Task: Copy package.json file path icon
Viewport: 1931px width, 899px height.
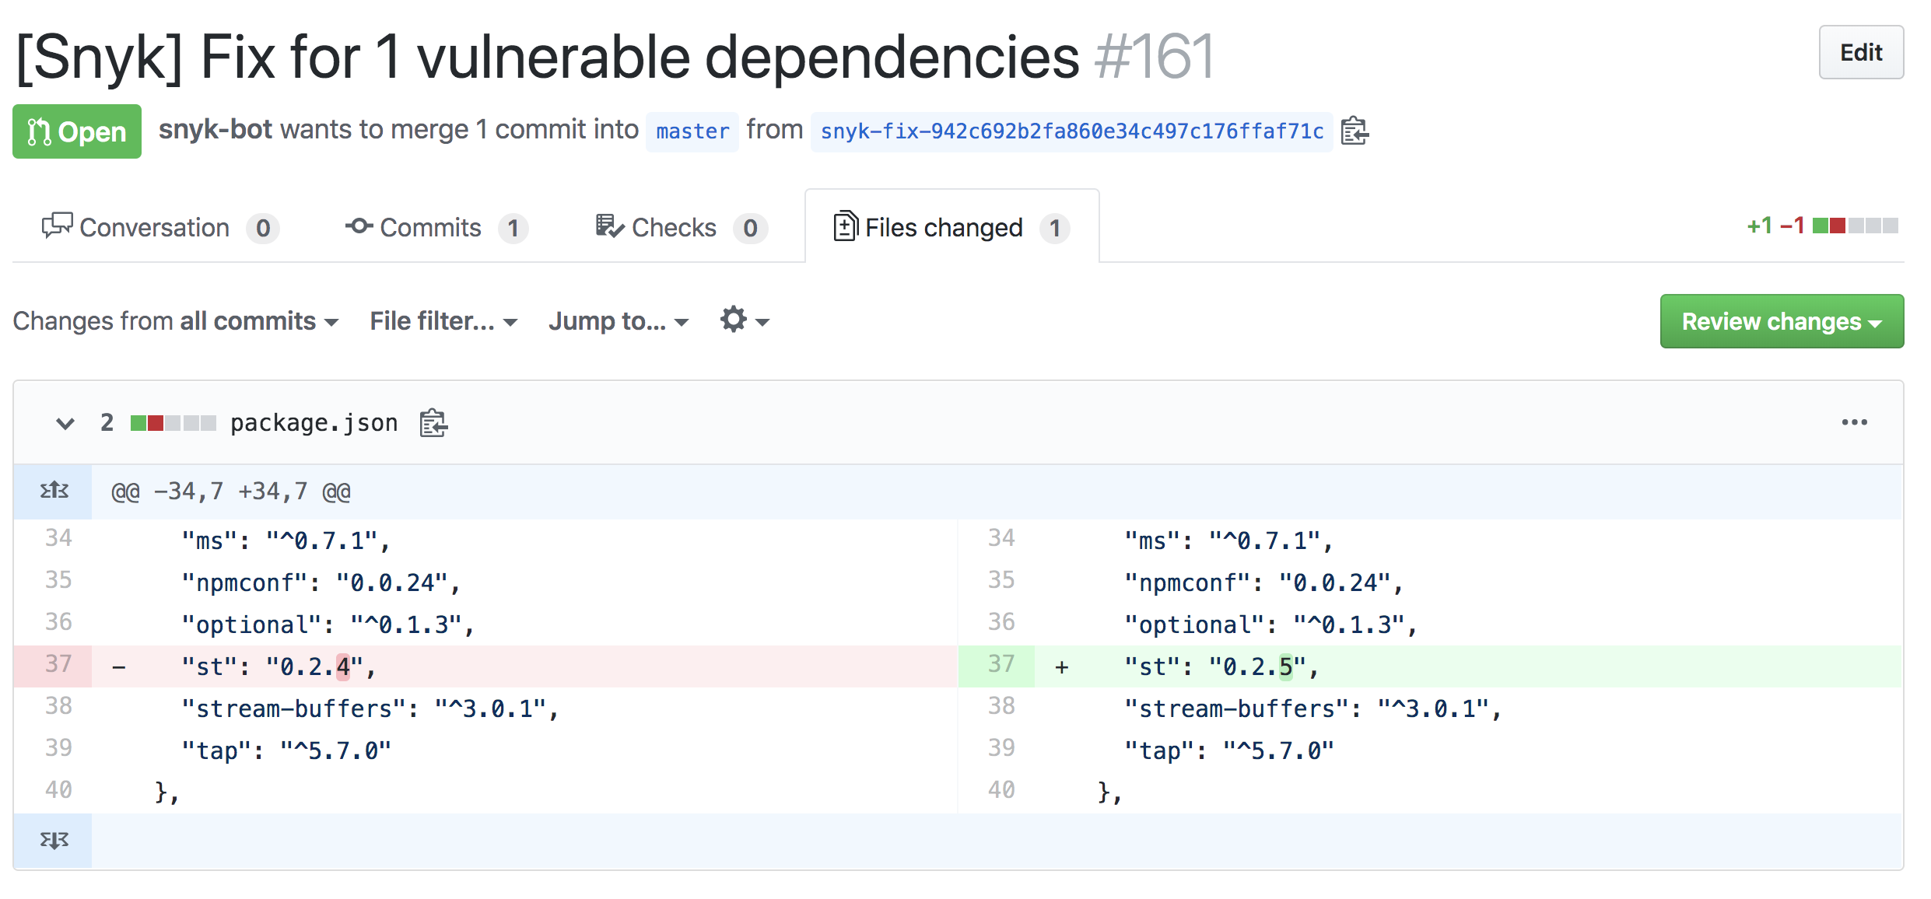Action: 433,423
